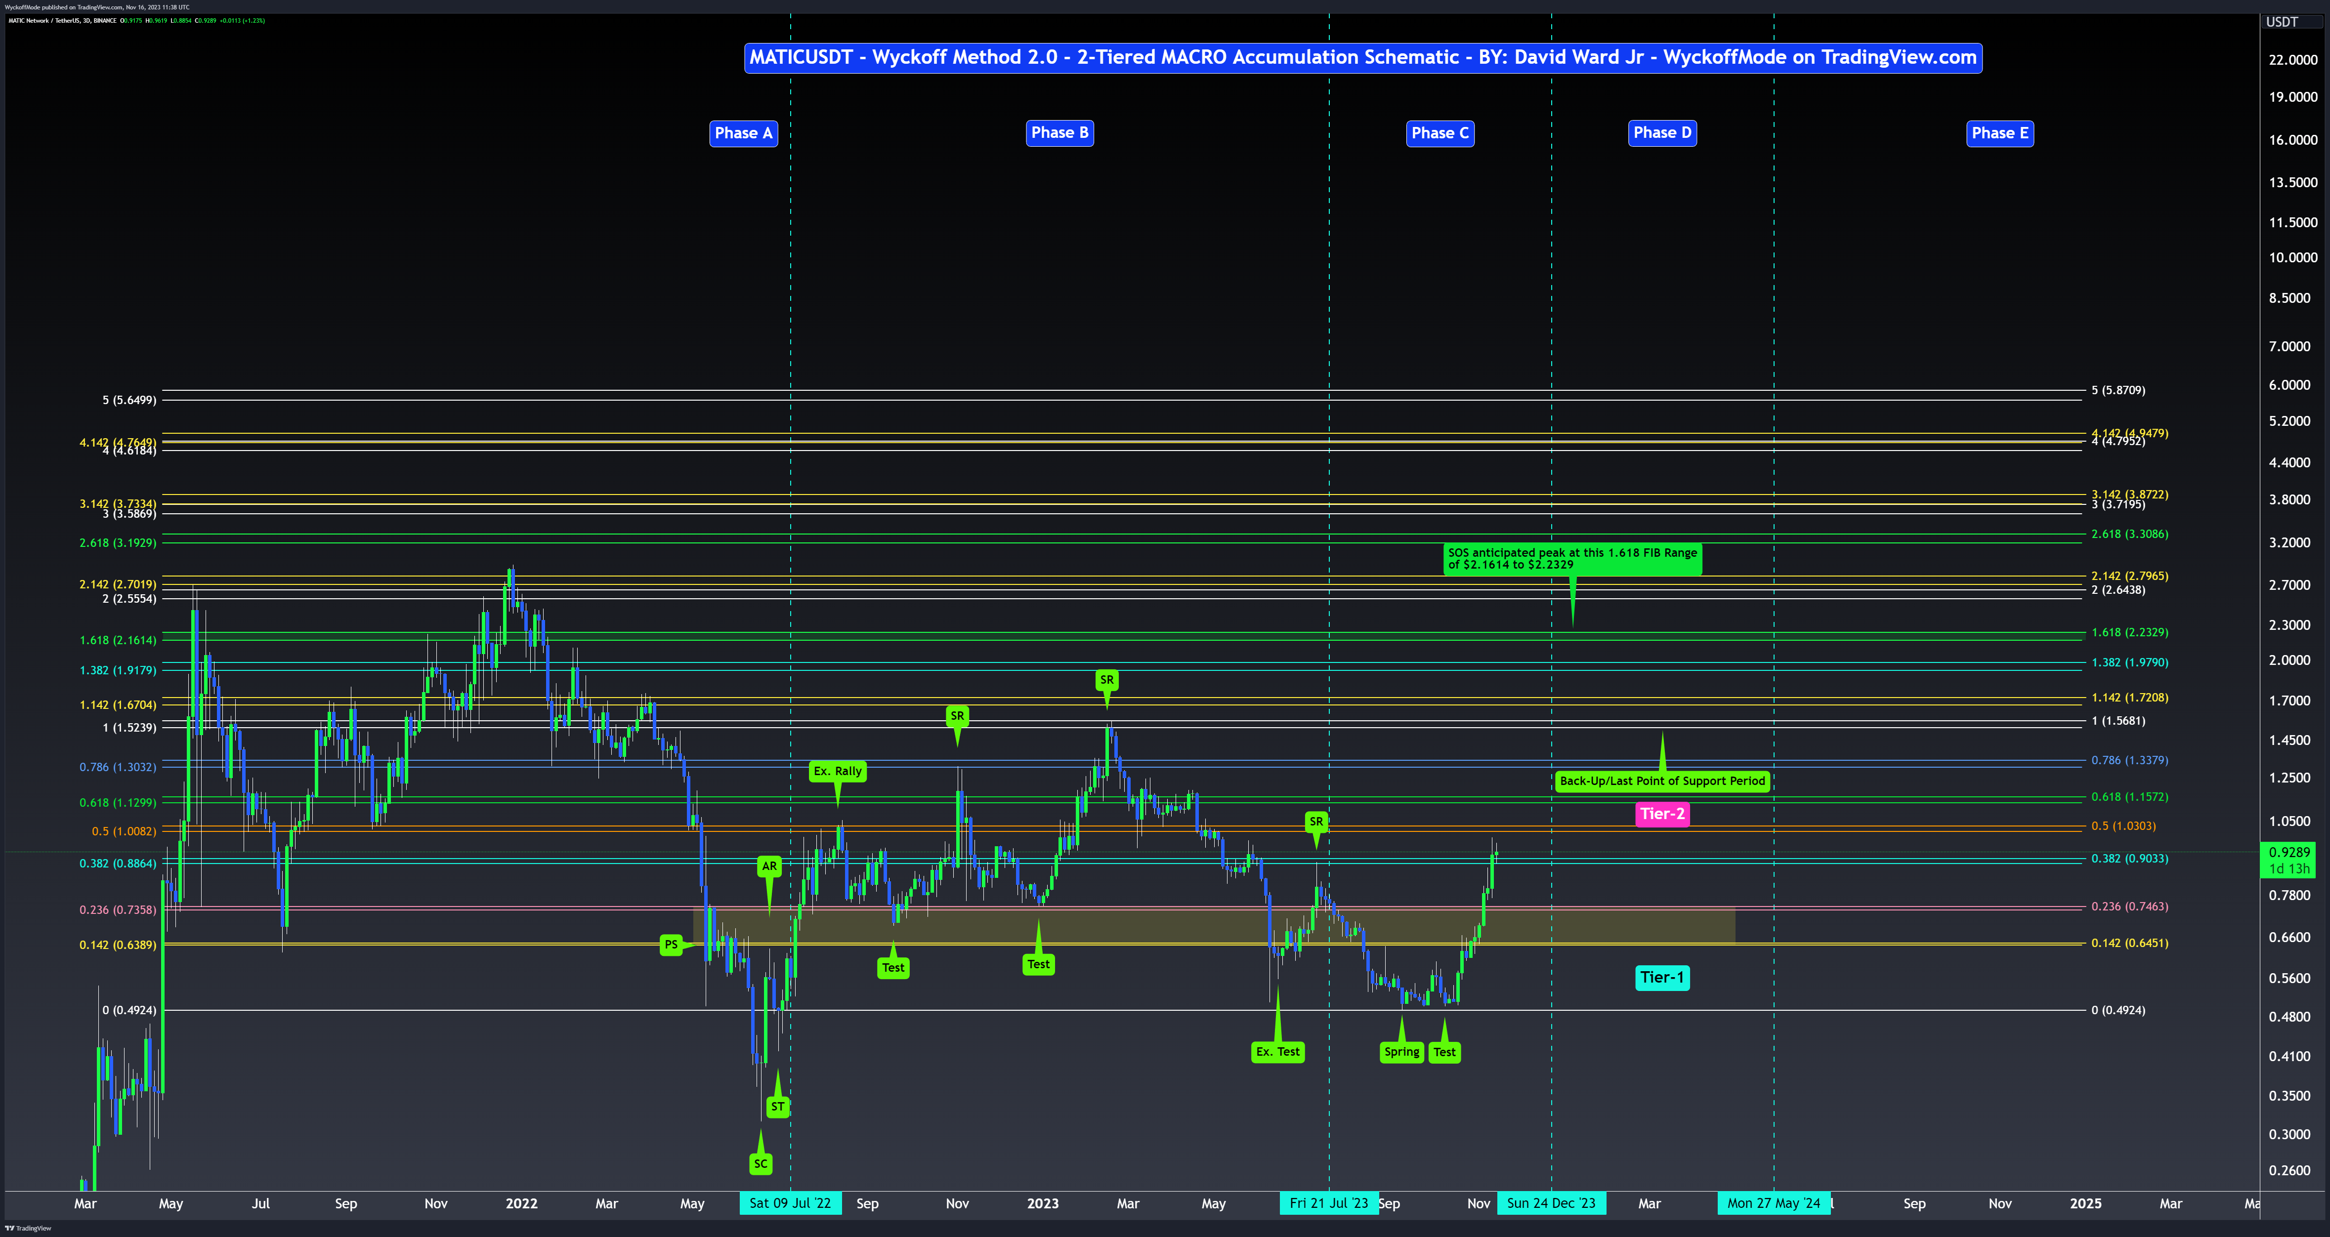The width and height of the screenshot is (2330, 1237).
Task: Select the Fib label 0.786 (1.3032)
Action: pyautogui.click(x=118, y=768)
